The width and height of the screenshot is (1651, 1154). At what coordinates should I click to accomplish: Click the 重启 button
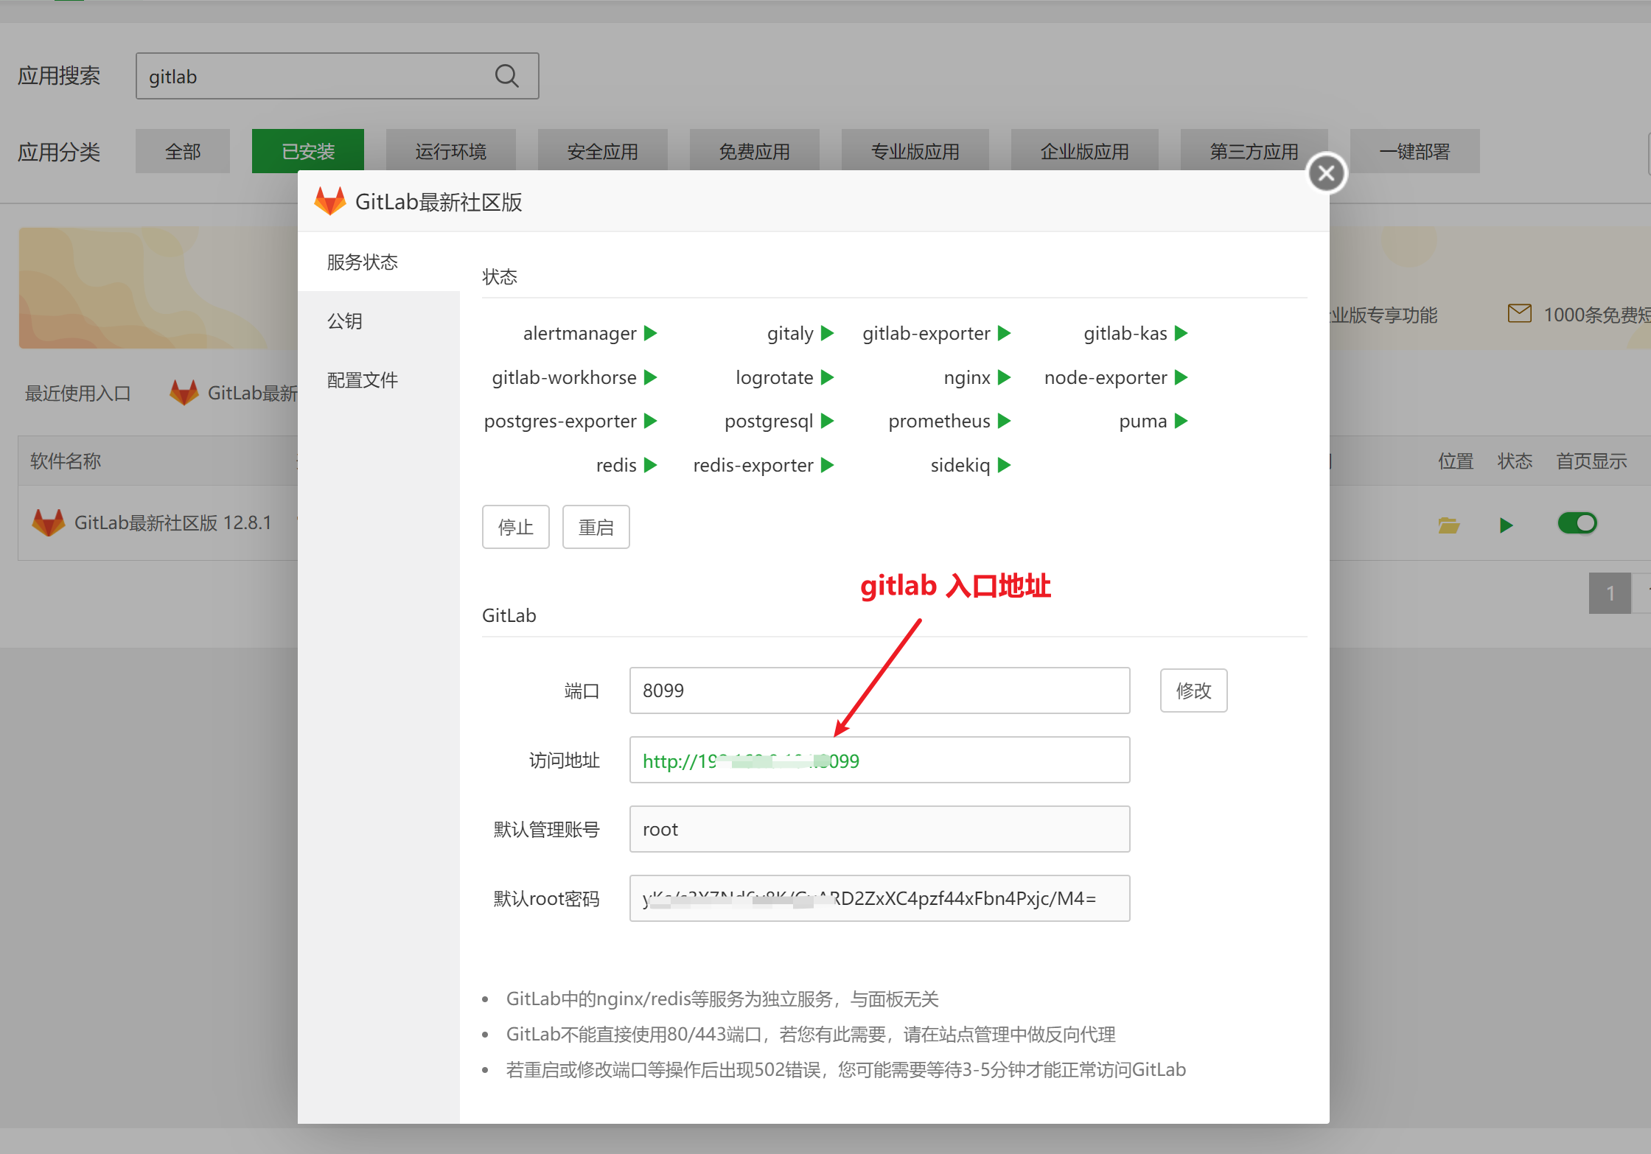[596, 527]
